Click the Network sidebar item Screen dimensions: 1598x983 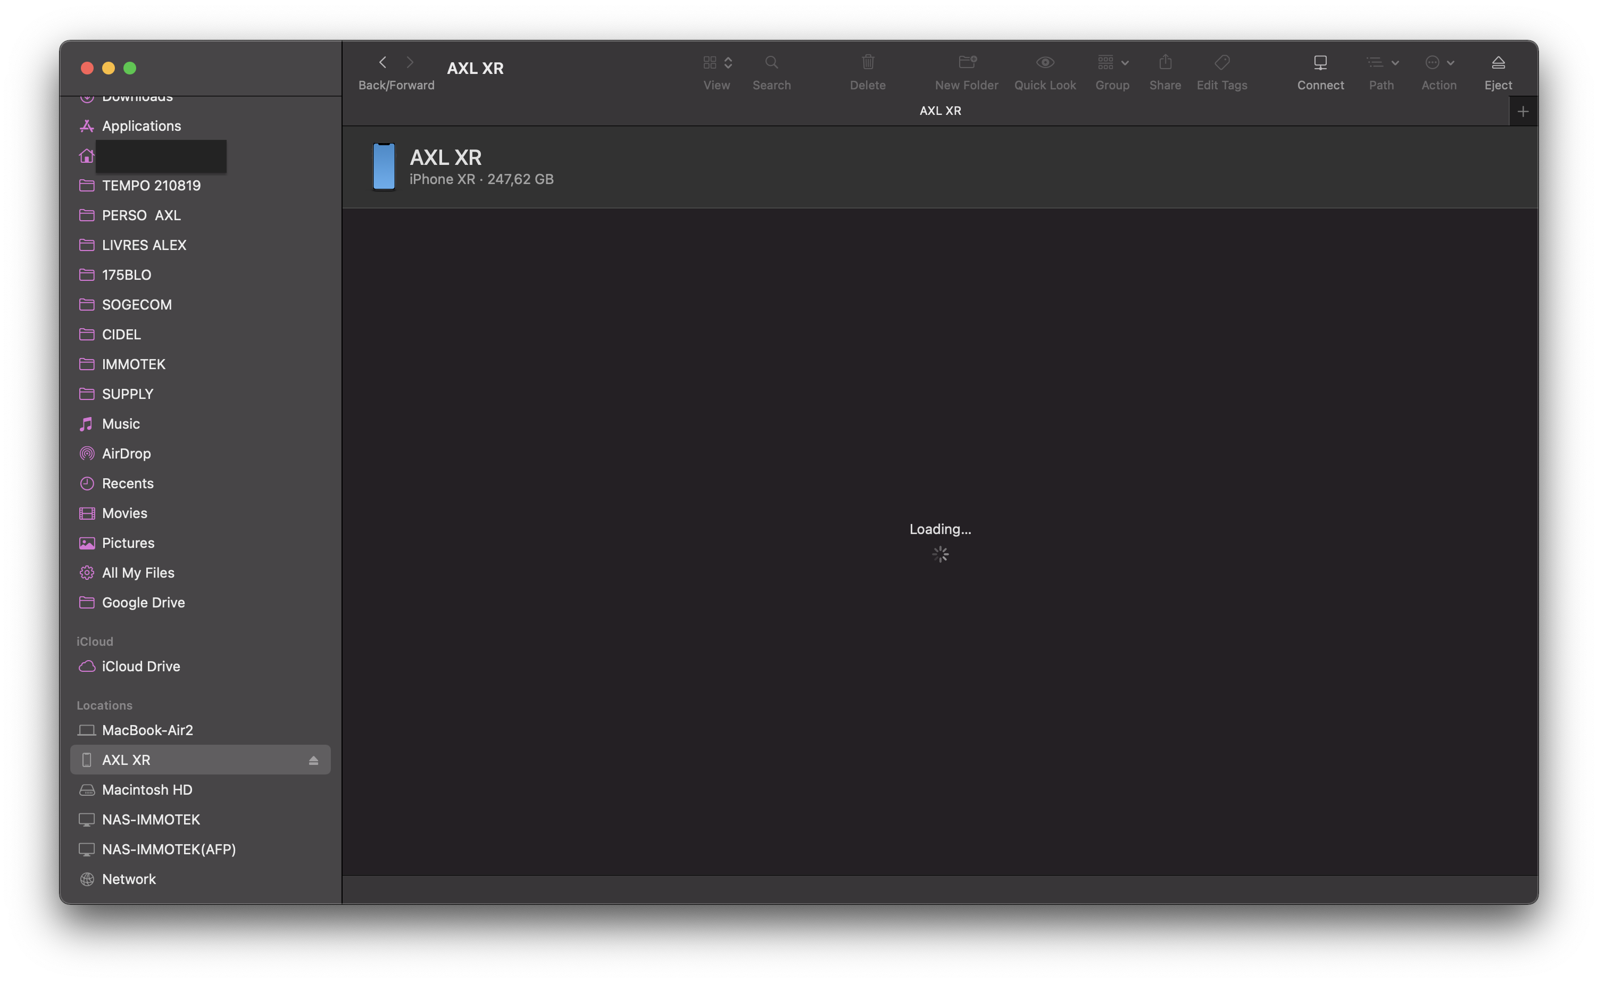coord(129,879)
